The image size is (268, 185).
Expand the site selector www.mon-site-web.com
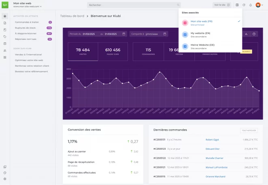click(x=27, y=7)
